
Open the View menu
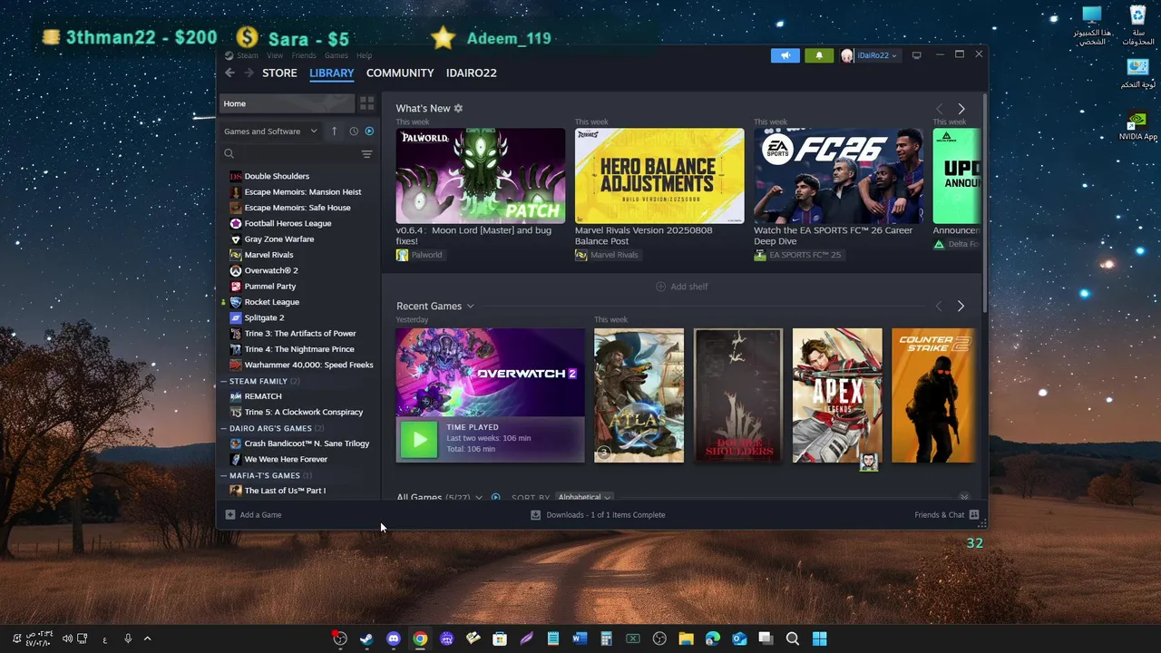275,55
